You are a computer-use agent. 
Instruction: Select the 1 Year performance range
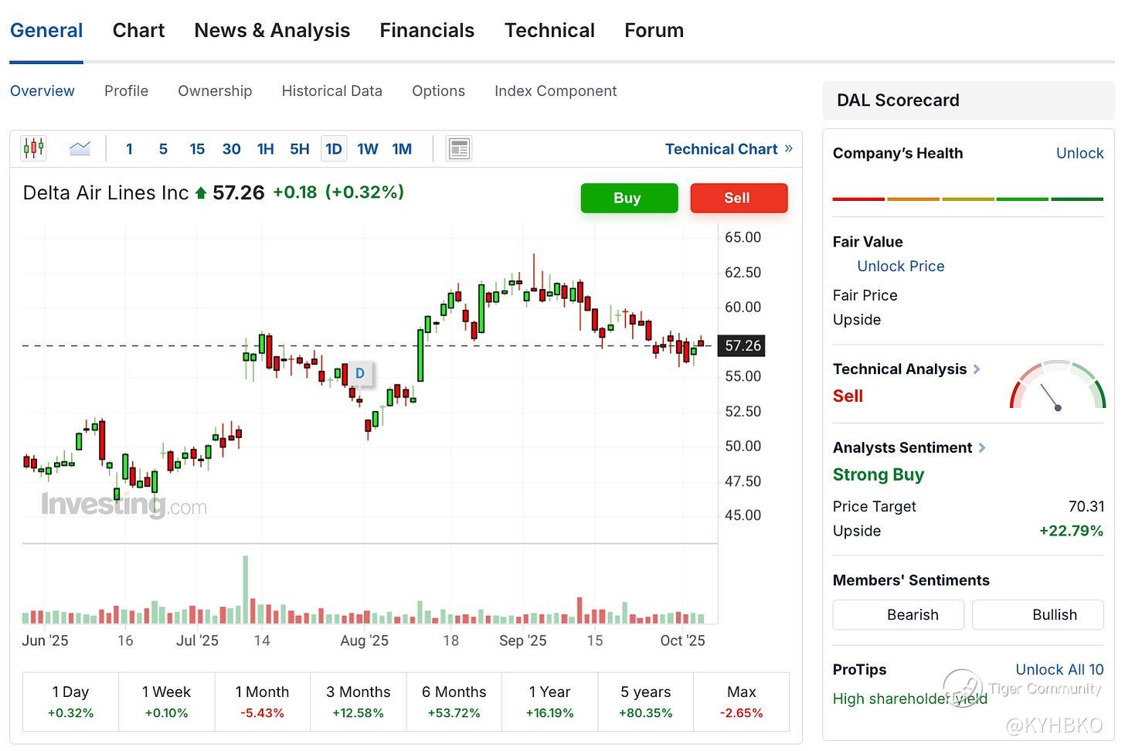point(550,702)
